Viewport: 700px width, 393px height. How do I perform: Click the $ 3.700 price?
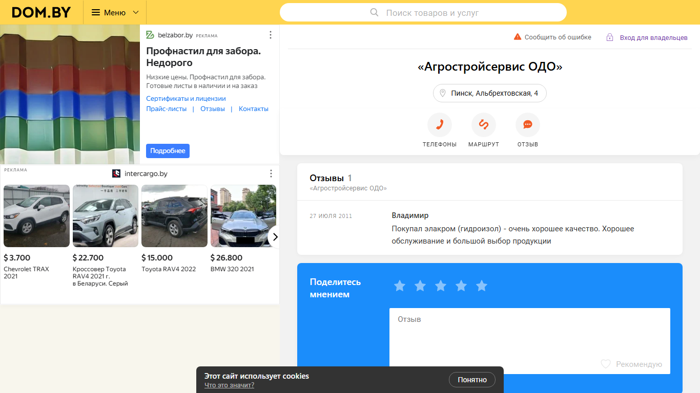click(x=17, y=258)
